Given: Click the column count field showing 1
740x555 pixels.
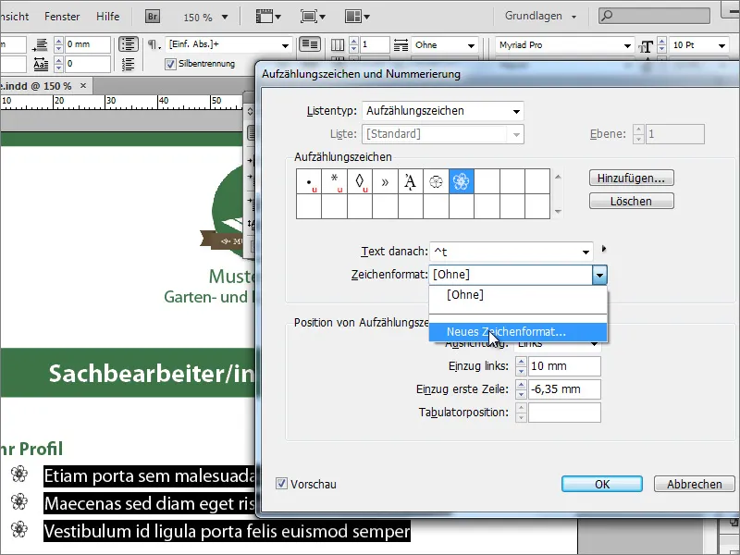Looking at the screenshot, I should [x=375, y=44].
